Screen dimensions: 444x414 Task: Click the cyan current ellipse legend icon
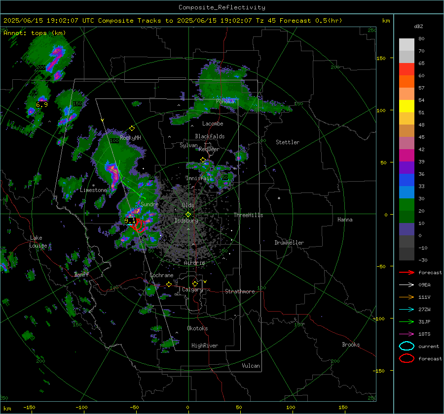tap(407, 346)
